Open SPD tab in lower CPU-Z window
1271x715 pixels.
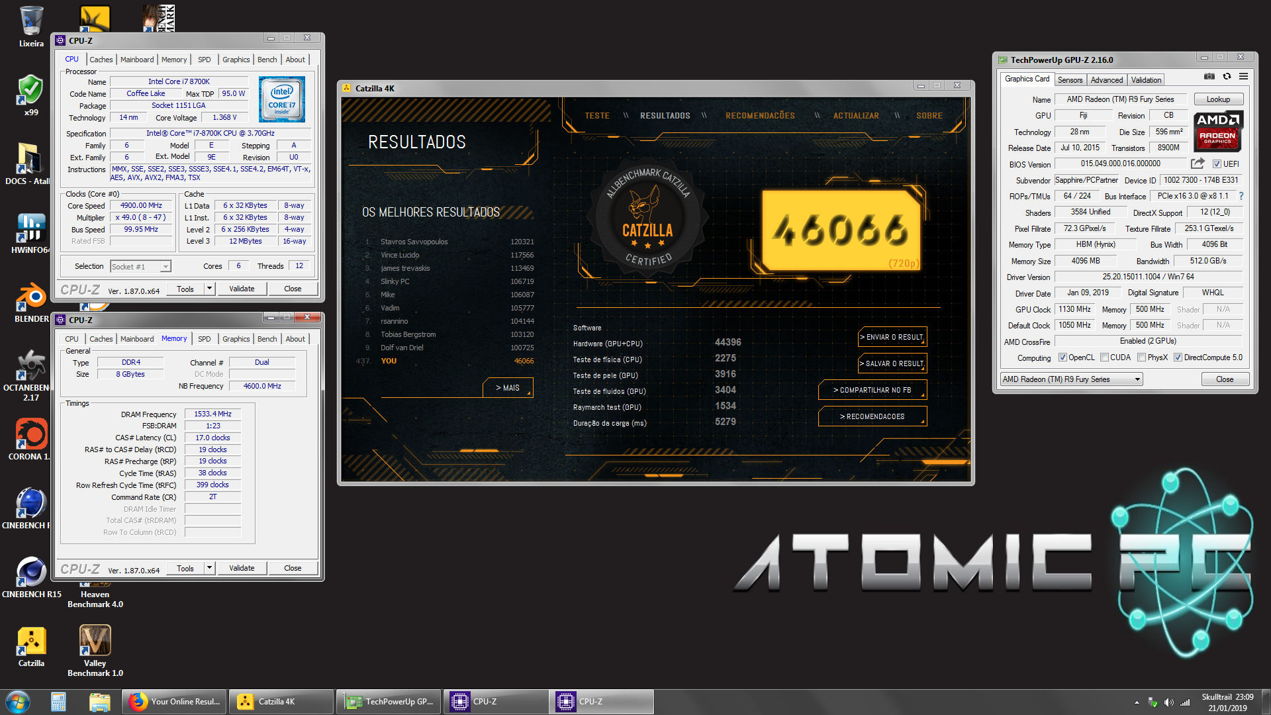[205, 339]
